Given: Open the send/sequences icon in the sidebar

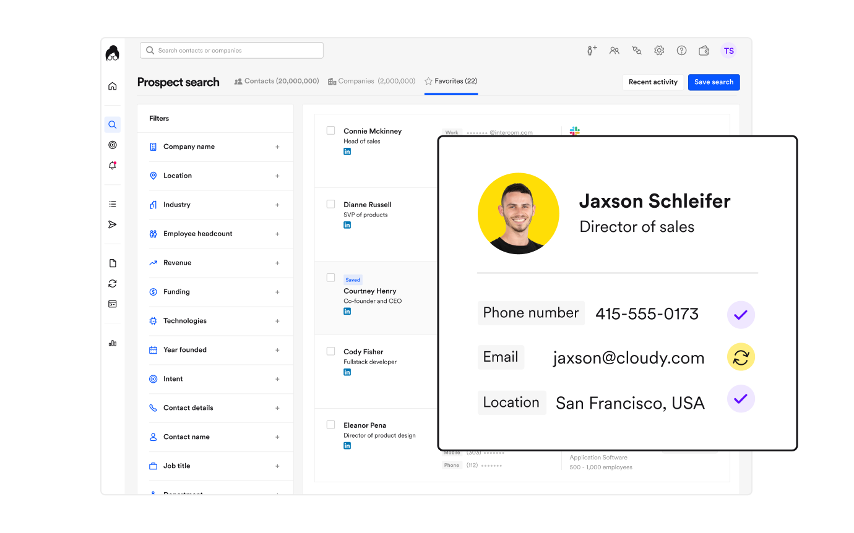Looking at the screenshot, I should pyautogui.click(x=112, y=224).
